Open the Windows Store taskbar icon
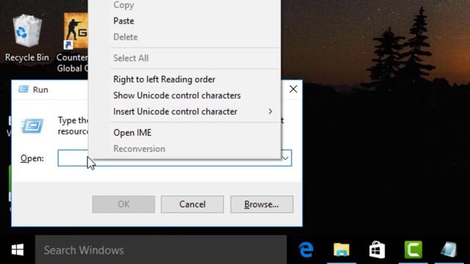This screenshot has width=470, height=264. [377, 249]
